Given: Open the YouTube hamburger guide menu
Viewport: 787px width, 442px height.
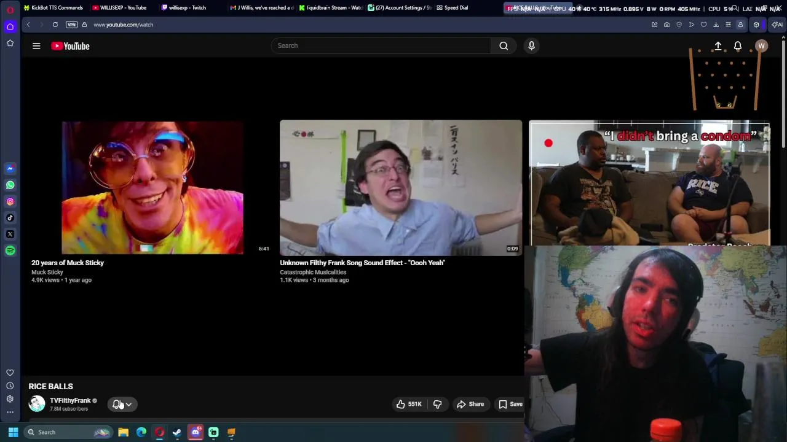Looking at the screenshot, I should 36,46.
